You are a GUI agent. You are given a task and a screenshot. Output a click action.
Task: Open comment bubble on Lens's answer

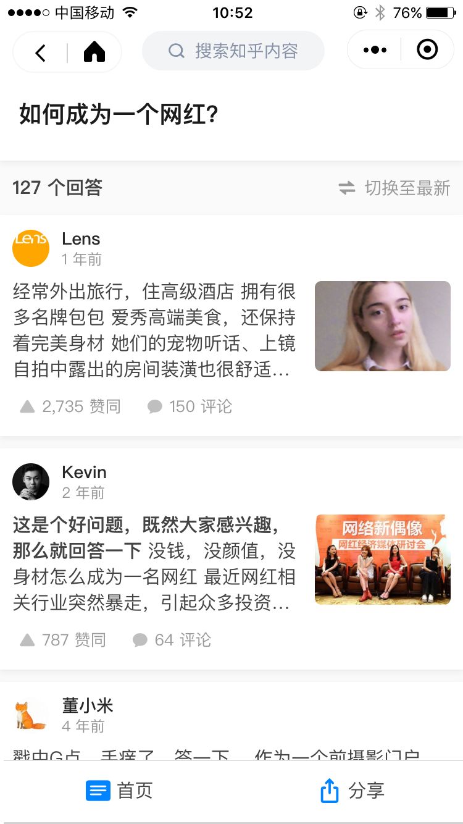[x=155, y=406]
